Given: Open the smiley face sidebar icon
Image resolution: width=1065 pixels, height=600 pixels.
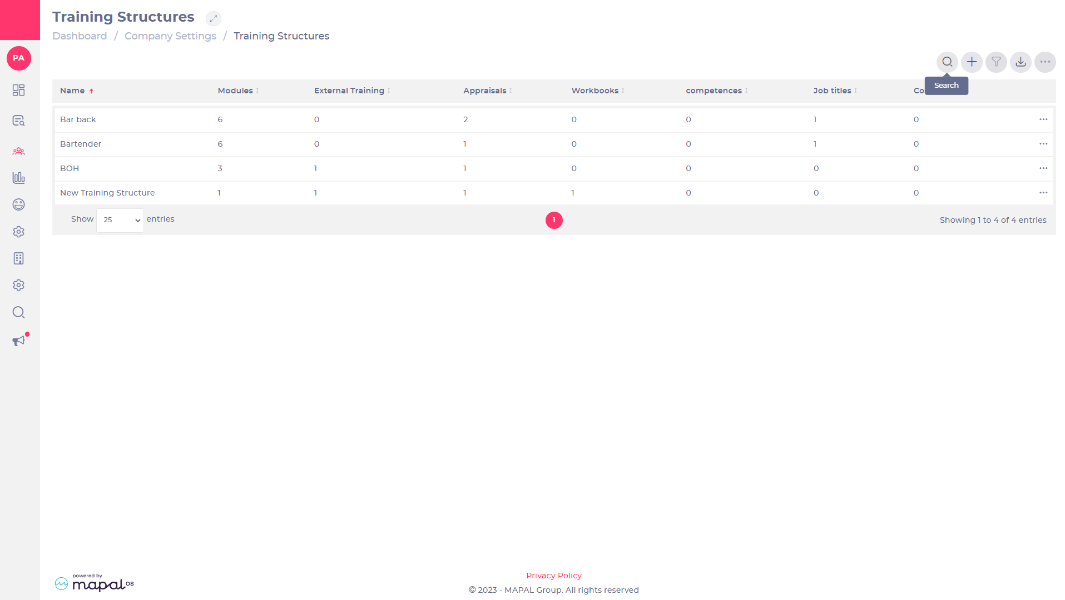Looking at the screenshot, I should [19, 204].
